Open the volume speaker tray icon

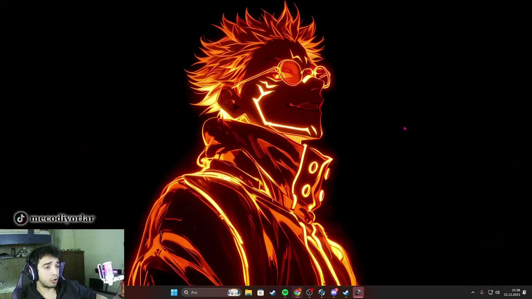pos(498,292)
